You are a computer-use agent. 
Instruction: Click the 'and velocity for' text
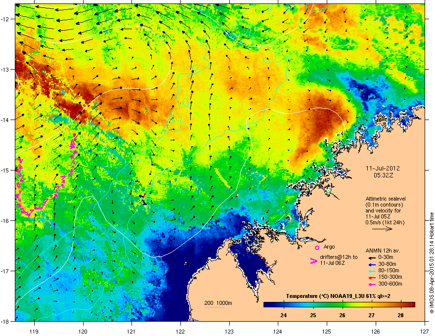pos(383,210)
